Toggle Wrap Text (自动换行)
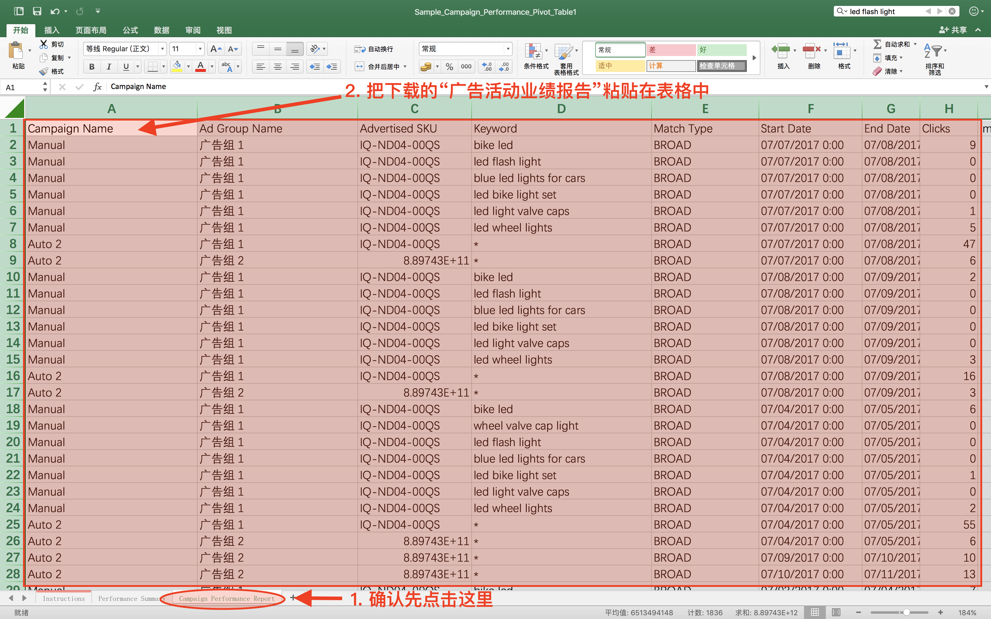Image resolution: width=991 pixels, height=619 pixels. click(373, 49)
